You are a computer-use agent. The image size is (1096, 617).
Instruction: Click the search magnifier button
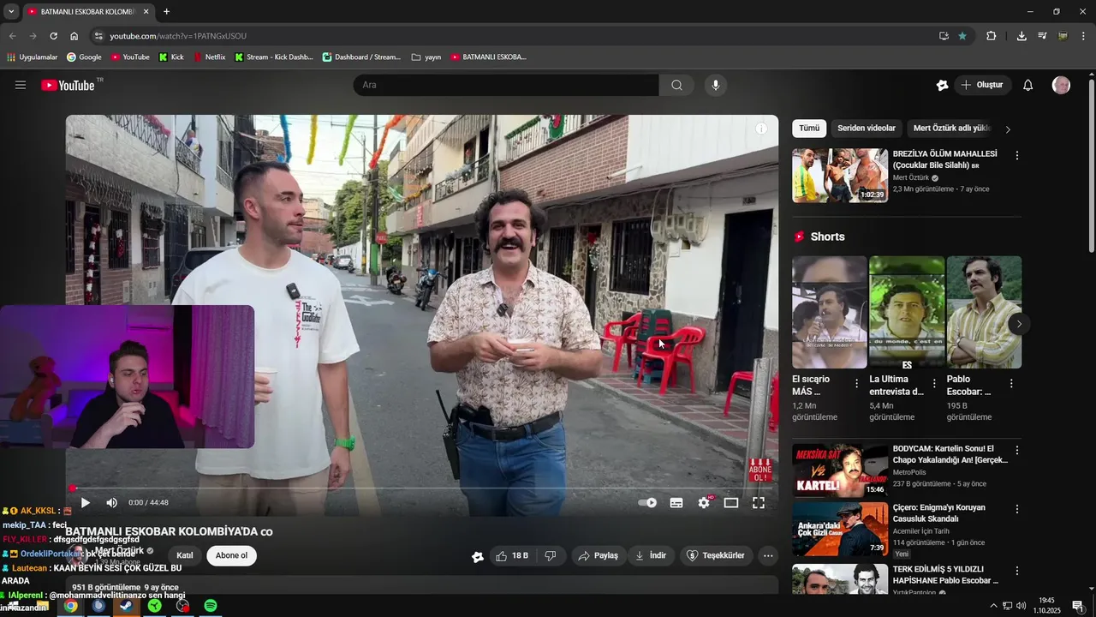[x=677, y=85]
